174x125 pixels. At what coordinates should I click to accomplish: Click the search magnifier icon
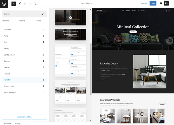43,14
